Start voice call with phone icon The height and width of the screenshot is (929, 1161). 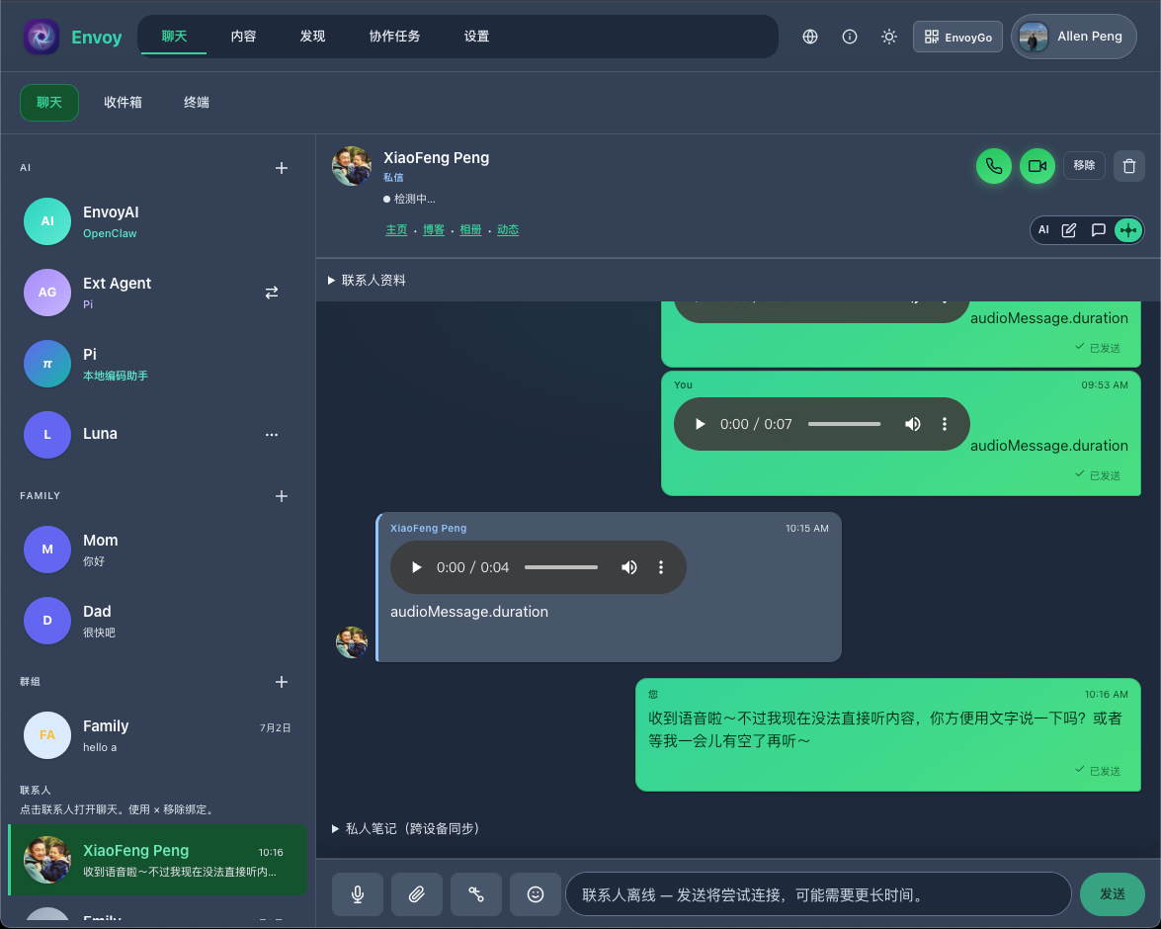point(994,166)
